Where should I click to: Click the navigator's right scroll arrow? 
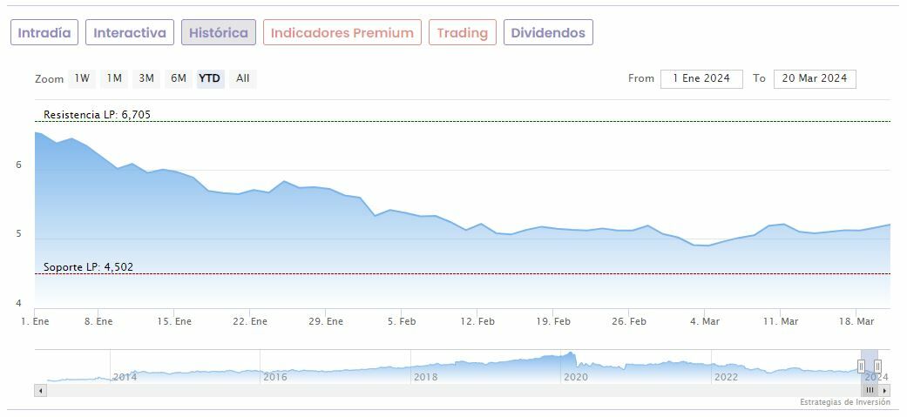885,391
